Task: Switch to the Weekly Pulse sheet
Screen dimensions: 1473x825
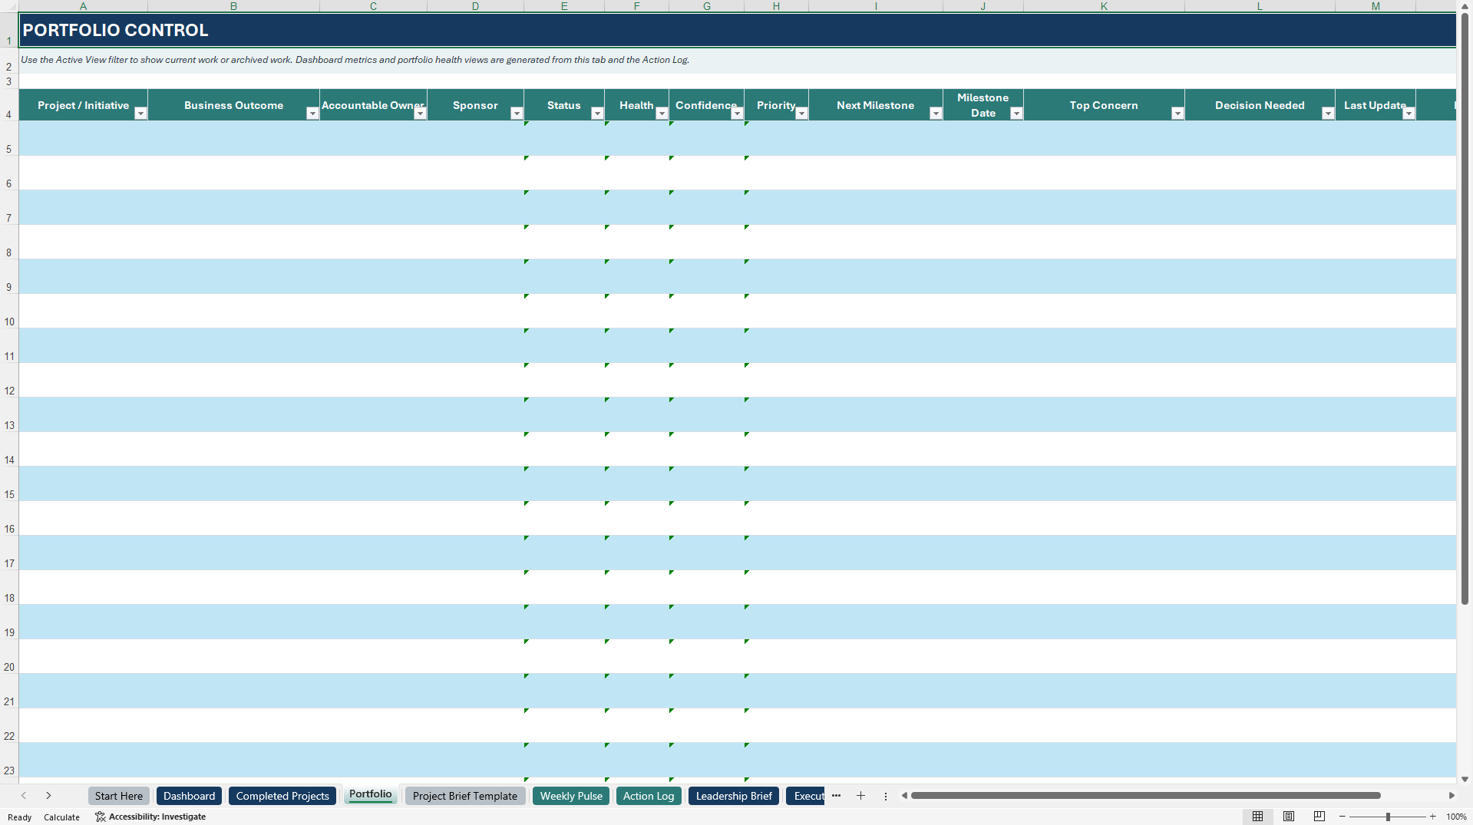Action: (x=571, y=796)
